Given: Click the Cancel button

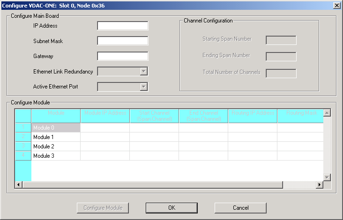Looking at the screenshot, I should (x=240, y=207).
